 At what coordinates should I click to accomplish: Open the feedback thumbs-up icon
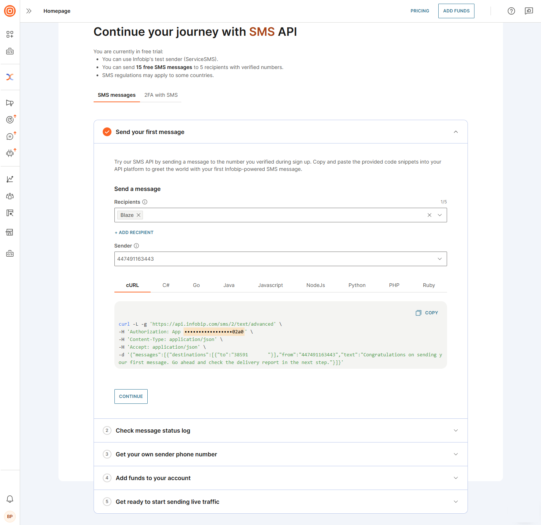click(x=529, y=11)
